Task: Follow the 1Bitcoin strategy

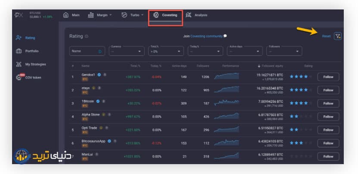Action: coord(328,104)
